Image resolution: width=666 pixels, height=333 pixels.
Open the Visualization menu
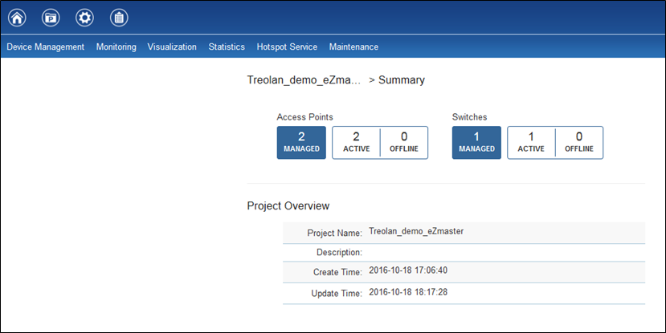(x=172, y=47)
